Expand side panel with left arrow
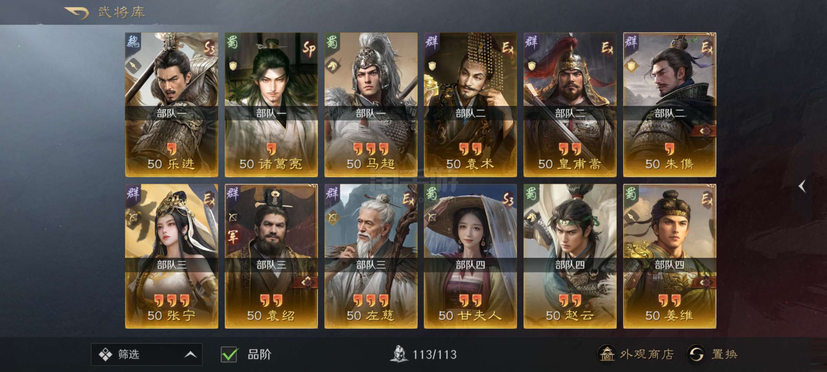This screenshot has height=372, width=827. tap(802, 186)
